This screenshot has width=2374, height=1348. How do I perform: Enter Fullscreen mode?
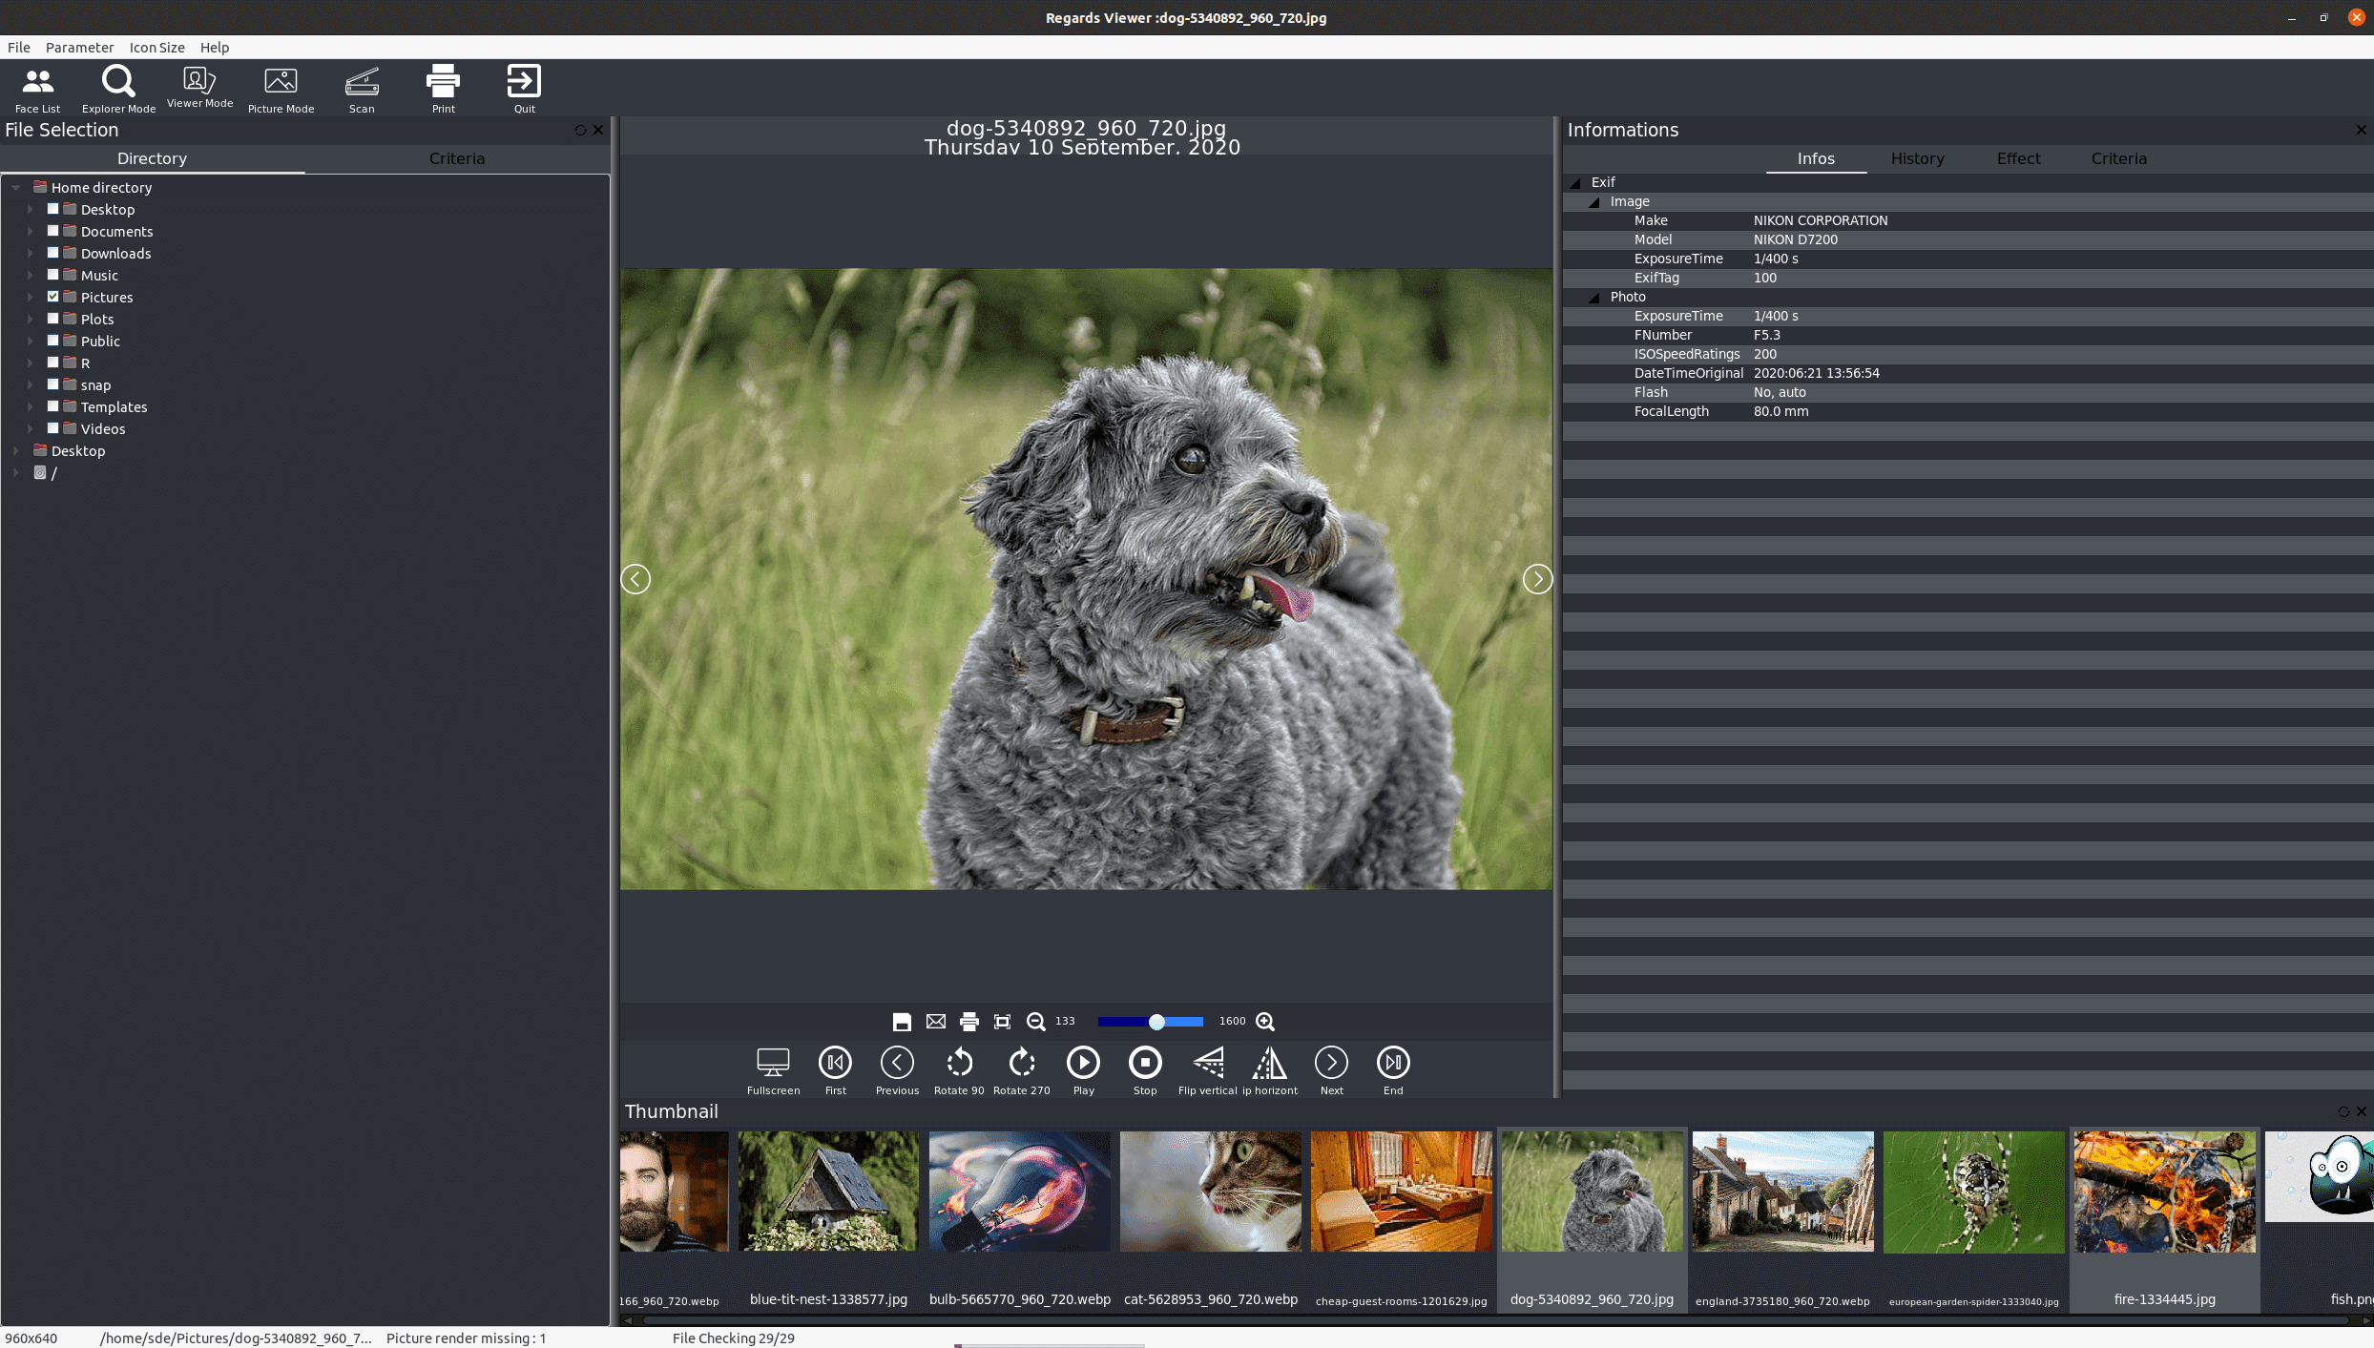(x=773, y=1069)
